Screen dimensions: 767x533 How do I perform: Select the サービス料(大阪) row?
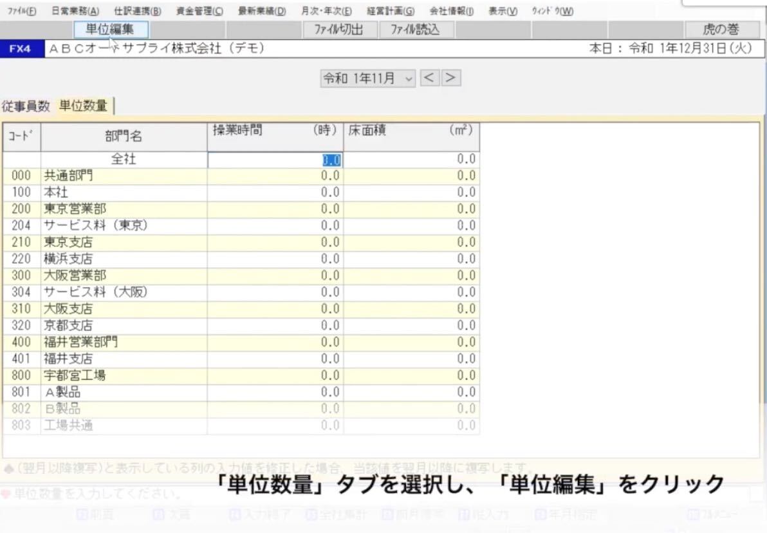pos(124,293)
